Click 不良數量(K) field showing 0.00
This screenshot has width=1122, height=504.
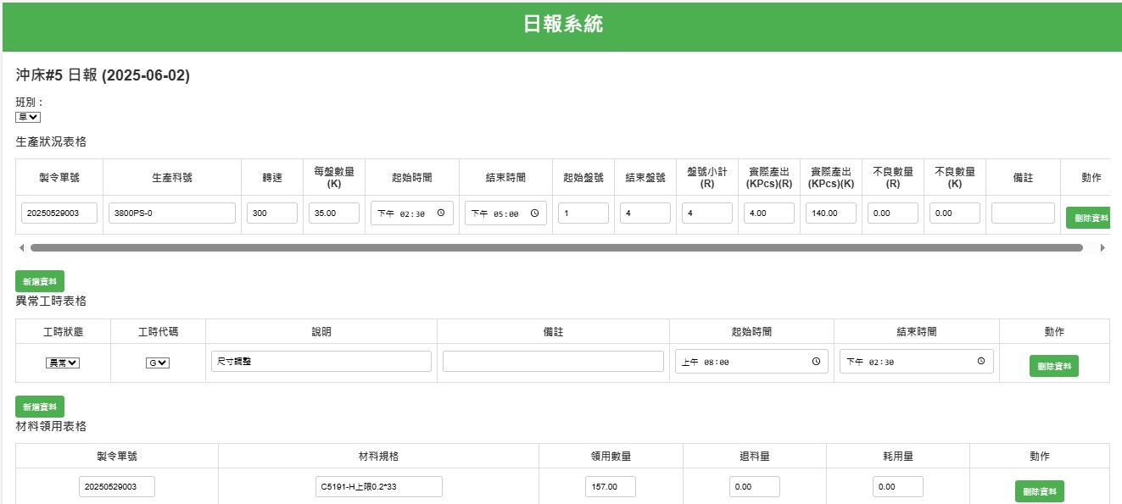click(x=955, y=213)
